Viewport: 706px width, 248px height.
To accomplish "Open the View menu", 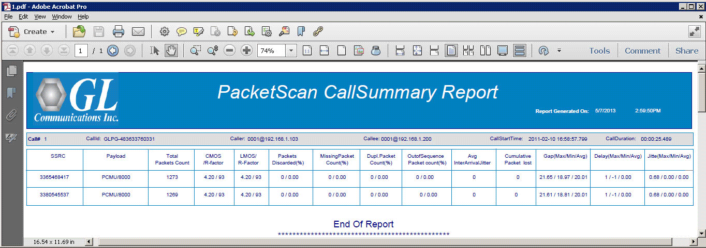I will click(40, 16).
